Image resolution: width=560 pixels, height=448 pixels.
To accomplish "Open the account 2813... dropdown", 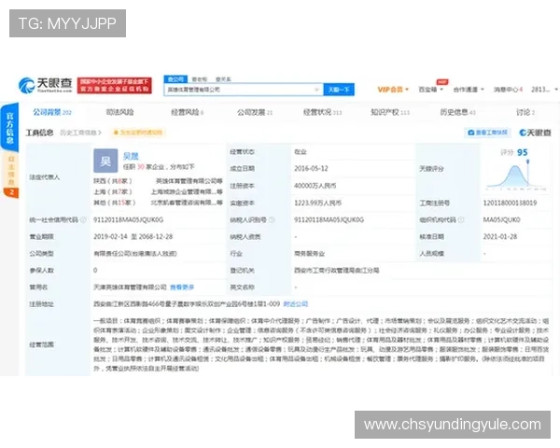I will coord(544,90).
